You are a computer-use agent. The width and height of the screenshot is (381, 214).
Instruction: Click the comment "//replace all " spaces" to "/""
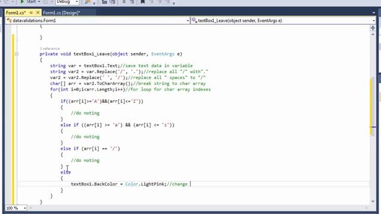pos(167,78)
